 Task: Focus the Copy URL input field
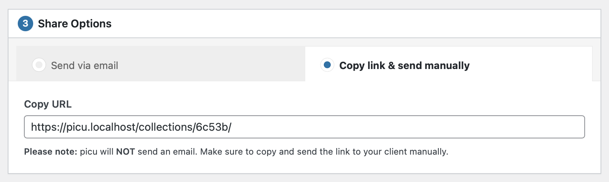coord(304,127)
